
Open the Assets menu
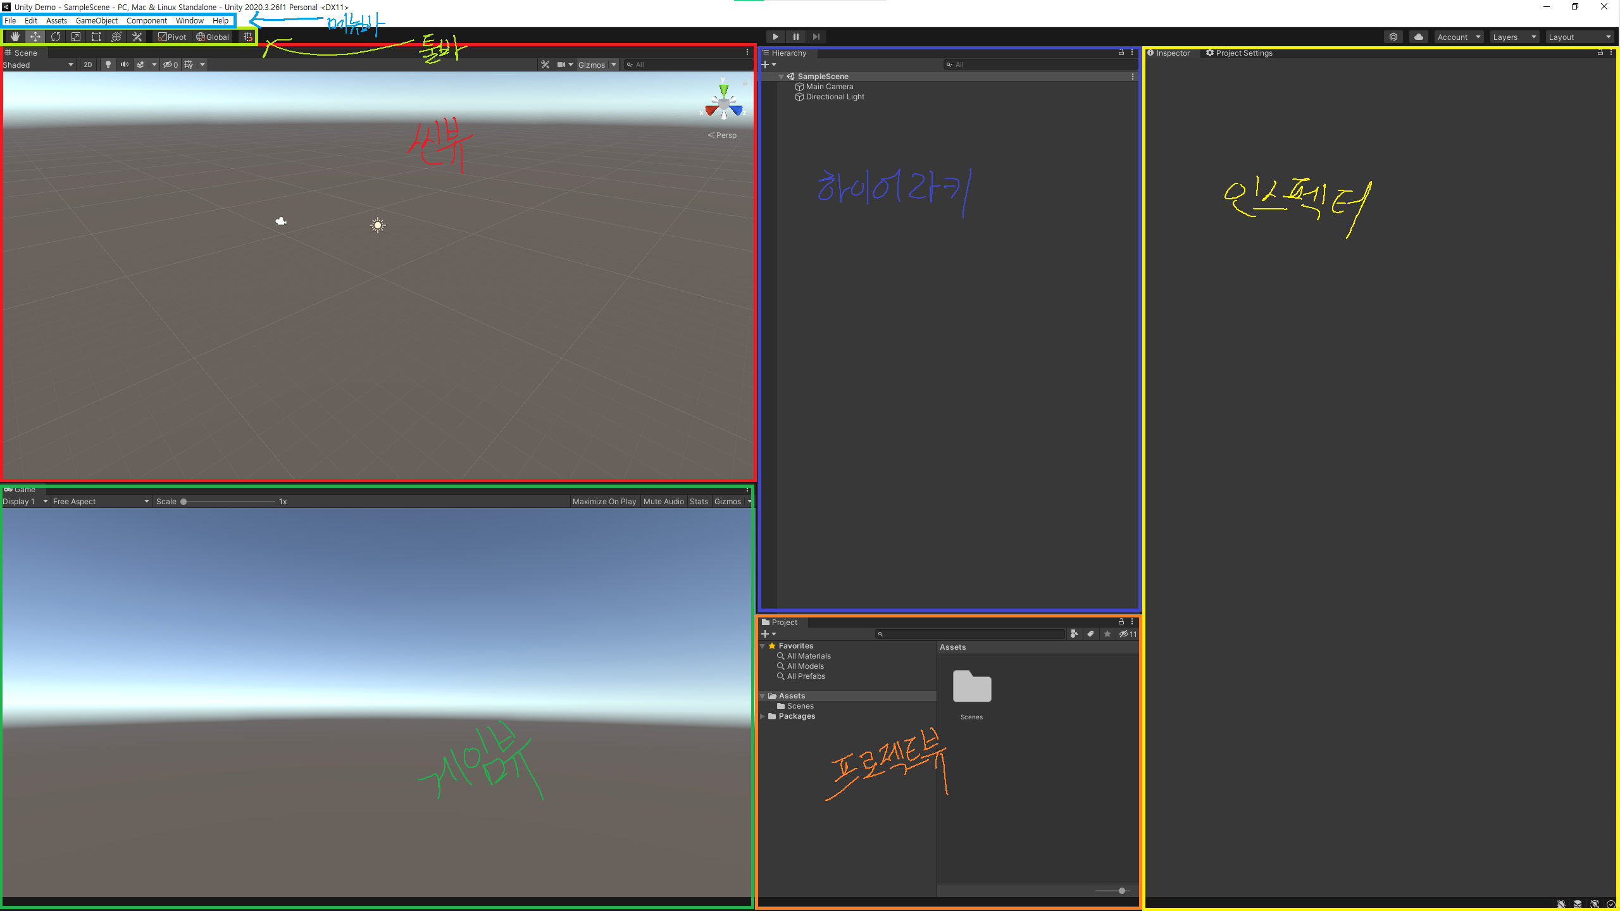tap(56, 20)
